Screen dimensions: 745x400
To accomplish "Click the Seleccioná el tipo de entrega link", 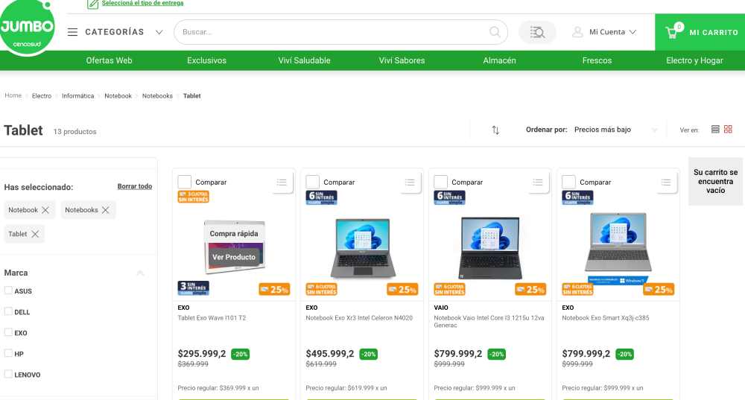I will click(x=142, y=3).
